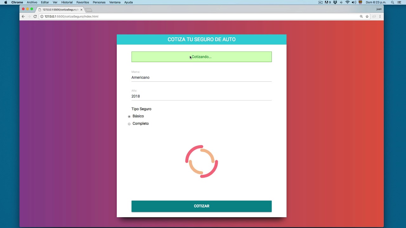Click the Dropbox menu bar icon

pos(335,2)
